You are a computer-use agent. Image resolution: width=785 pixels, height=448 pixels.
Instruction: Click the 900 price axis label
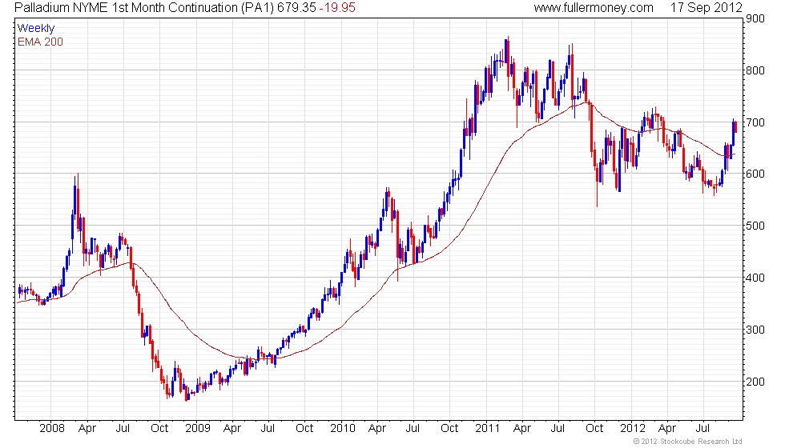pos(755,18)
